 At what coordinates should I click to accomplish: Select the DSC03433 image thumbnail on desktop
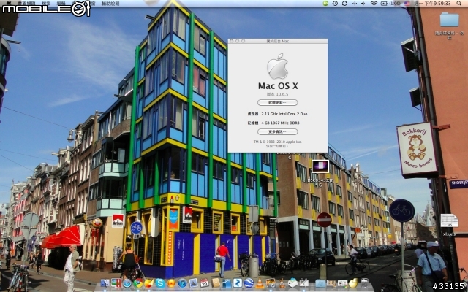320,166
